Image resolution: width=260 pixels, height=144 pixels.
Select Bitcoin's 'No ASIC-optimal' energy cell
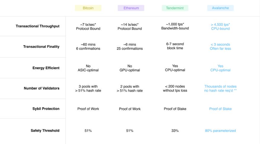[88, 68]
